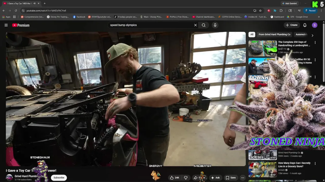Reload the page with the refresh icon
325x182 pixels.
pyautogui.click(x=16, y=11)
